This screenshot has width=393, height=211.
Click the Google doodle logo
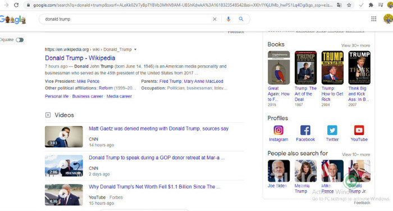pyautogui.click(x=13, y=19)
